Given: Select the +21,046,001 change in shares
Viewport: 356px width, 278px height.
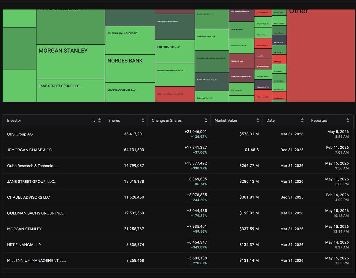Looking at the screenshot, I should point(196,131).
